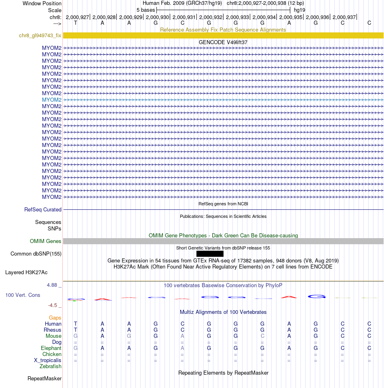Select the Mouse alignment row label

(x=54, y=336)
